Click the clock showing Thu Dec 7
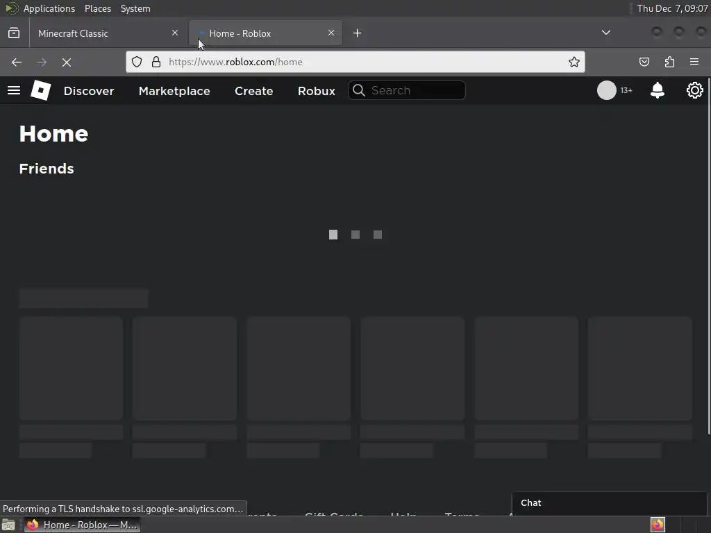The height and width of the screenshot is (533, 711). click(672, 8)
